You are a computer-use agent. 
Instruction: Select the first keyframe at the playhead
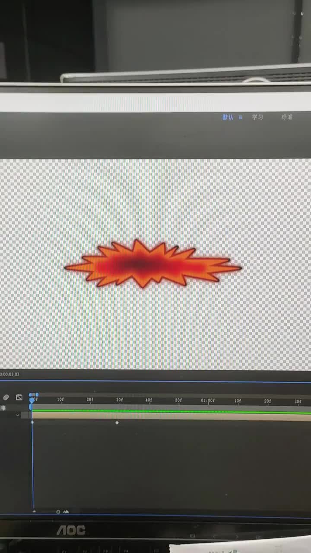(32, 422)
